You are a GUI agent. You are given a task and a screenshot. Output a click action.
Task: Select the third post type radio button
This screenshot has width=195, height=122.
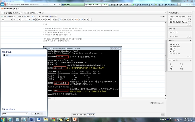(31, 13)
